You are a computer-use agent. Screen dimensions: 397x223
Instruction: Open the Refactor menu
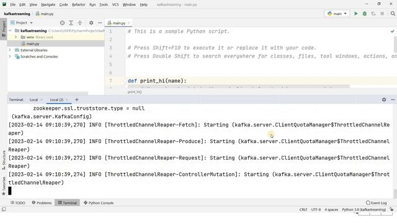pyautogui.click(x=79, y=4)
